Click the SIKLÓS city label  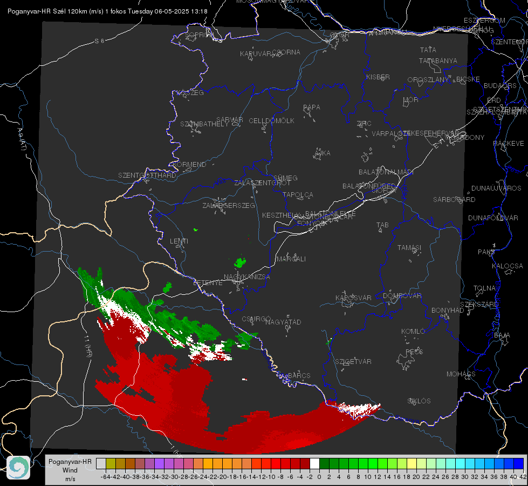(x=419, y=401)
